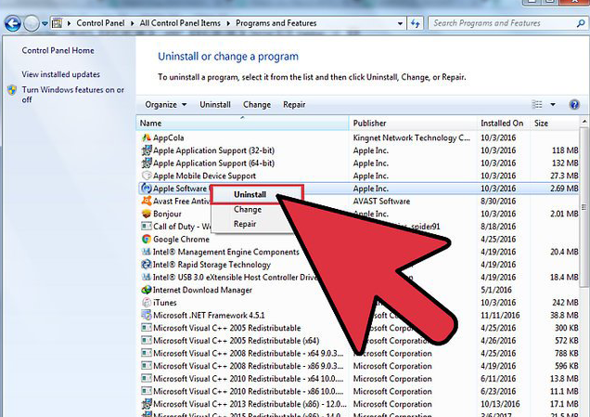The image size is (590, 417).
Task: Open Turn Windows features on or off
Action: (72, 94)
